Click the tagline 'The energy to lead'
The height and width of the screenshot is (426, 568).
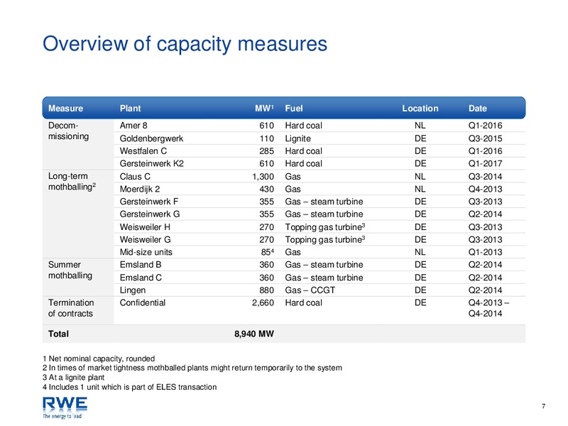[62, 417]
